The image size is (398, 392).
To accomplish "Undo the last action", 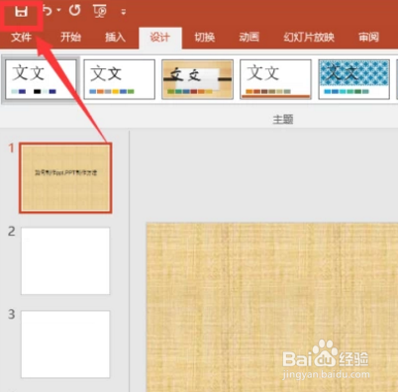I will point(48,11).
